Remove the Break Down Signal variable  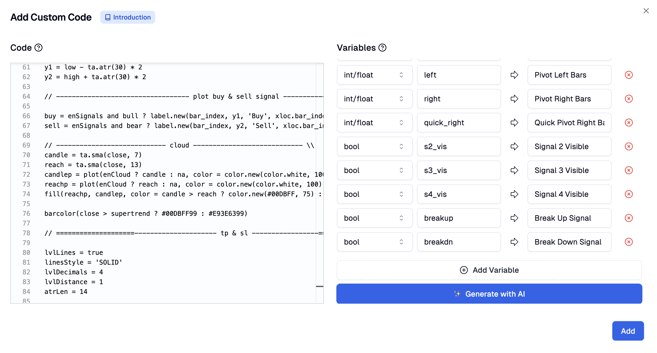629,242
